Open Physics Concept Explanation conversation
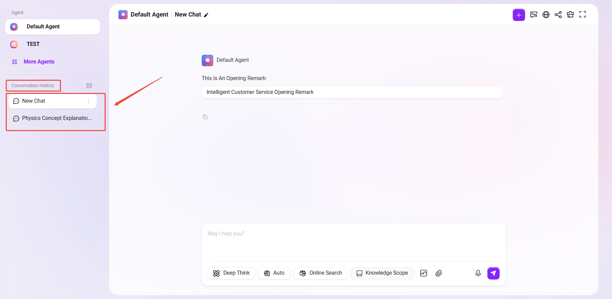612x299 pixels. 56,118
